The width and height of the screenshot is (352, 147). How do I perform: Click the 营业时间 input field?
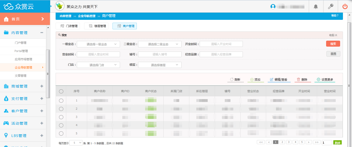point(98,54)
